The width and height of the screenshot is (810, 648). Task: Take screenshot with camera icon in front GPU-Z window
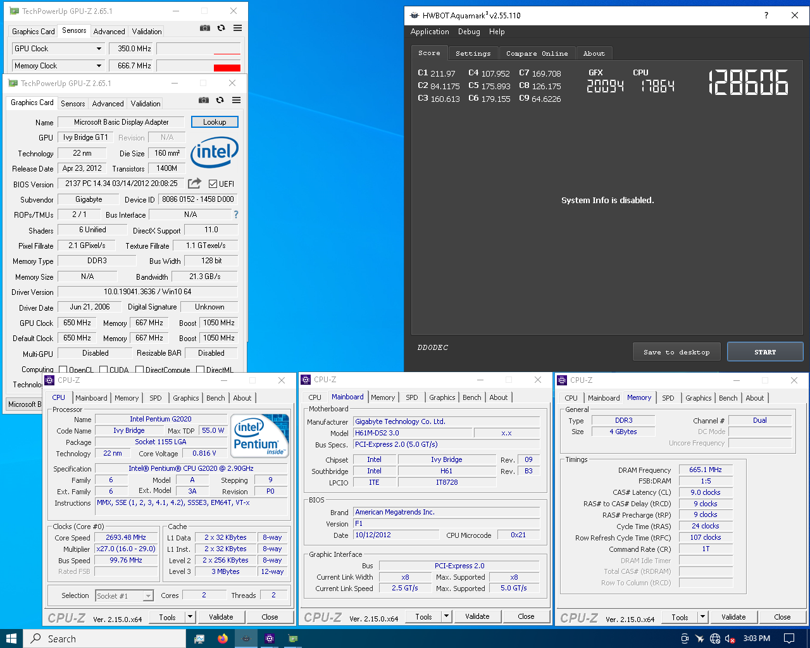click(x=204, y=100)
